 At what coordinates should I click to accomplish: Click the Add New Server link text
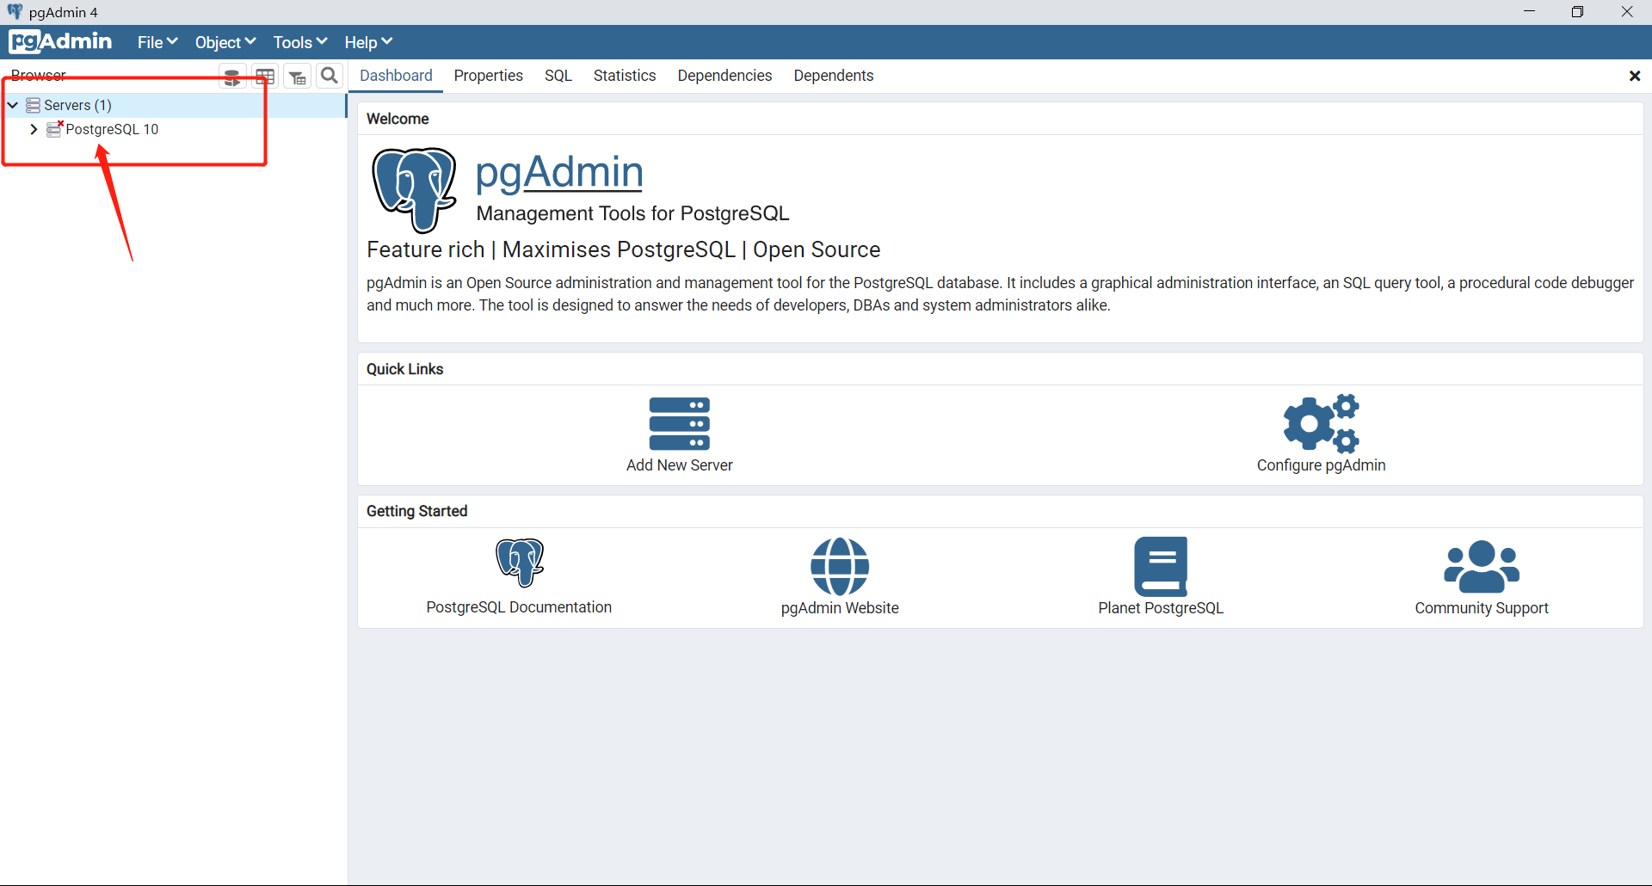[680, 465]
